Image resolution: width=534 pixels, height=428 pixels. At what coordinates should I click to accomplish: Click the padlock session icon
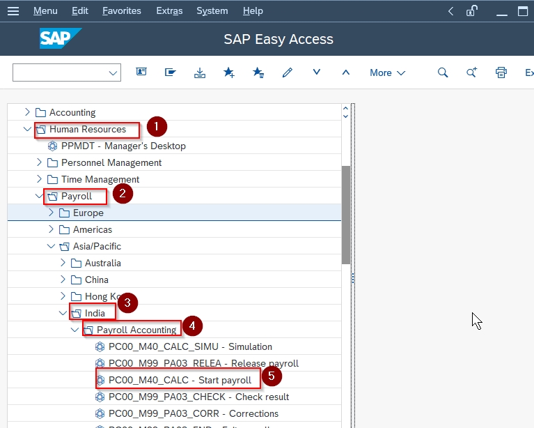coord(471,11)
